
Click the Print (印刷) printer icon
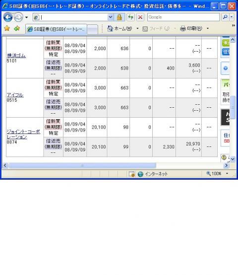(x=182, y=28)
